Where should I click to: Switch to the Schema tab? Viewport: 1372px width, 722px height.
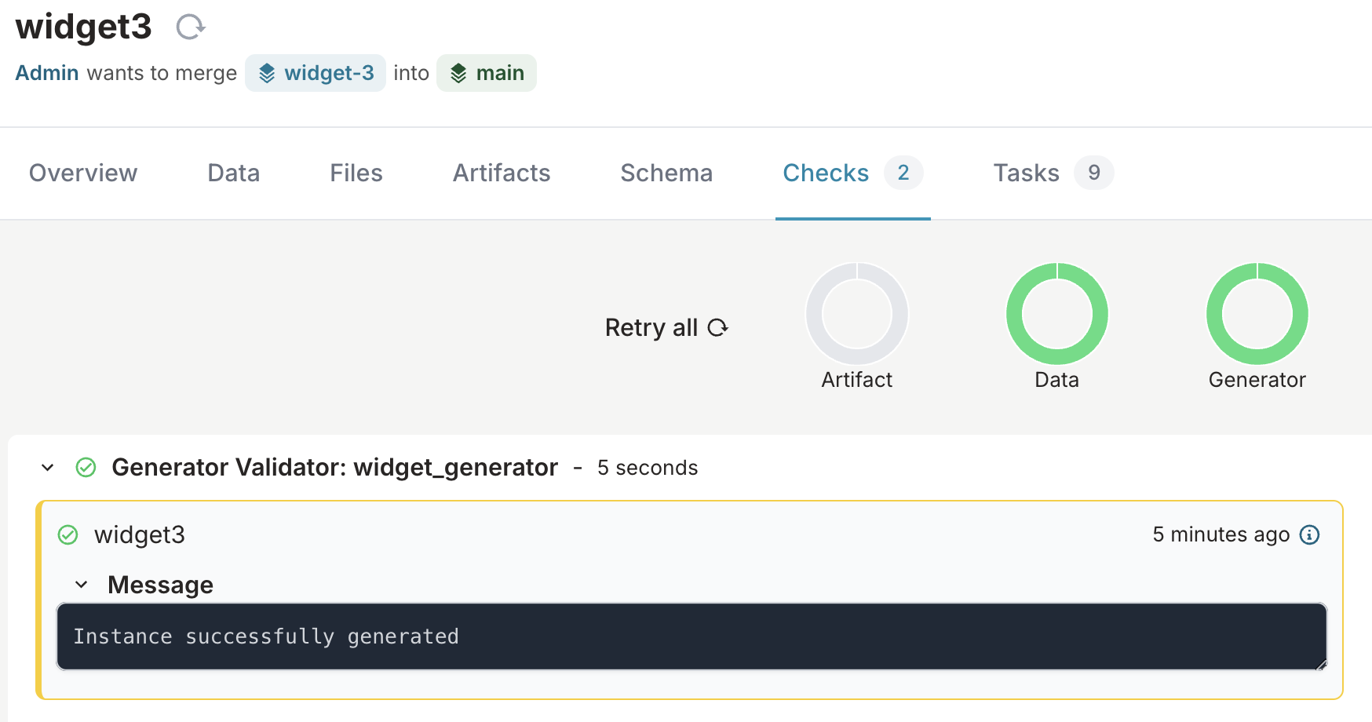(x=666, y=173)
